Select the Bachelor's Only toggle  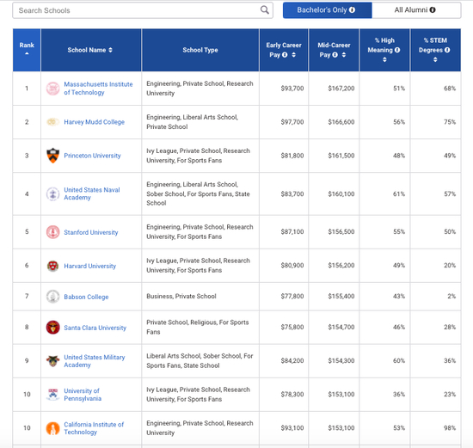pyautogui.click(x=328, y=10)
